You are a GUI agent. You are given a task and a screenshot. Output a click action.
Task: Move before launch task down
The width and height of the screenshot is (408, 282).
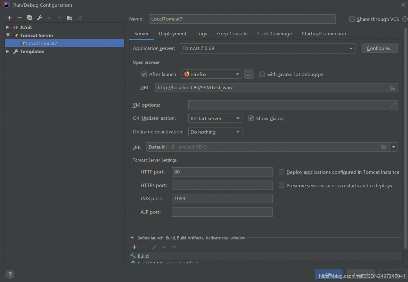click(174, 247)
